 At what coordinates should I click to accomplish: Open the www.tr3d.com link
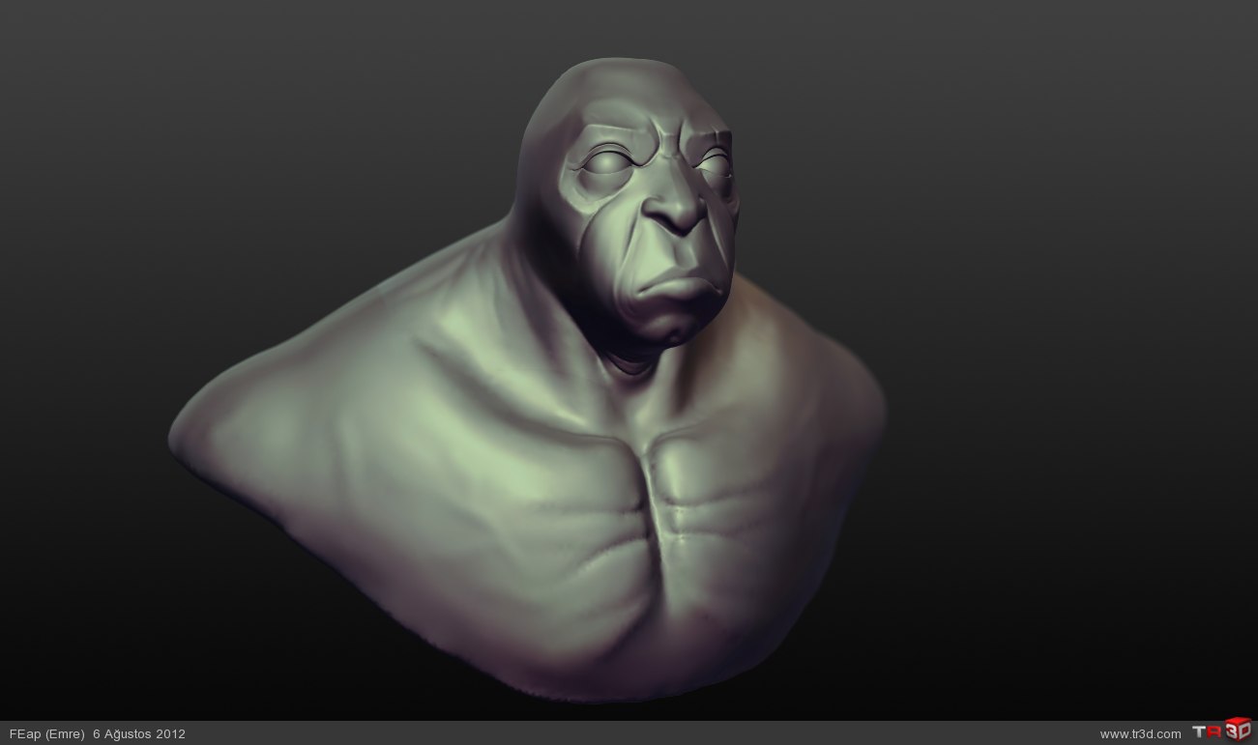(1140, 734)
